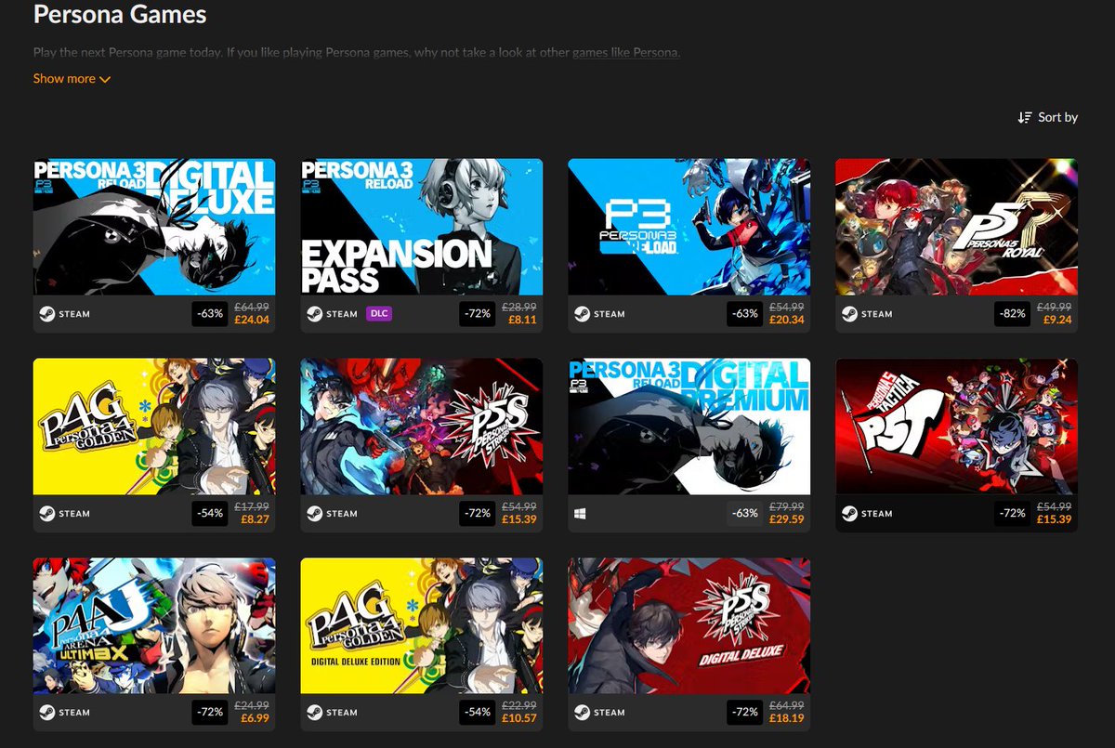Click the £18.19 price
This screenshot has height=748, width=1115.
point(786,719)
